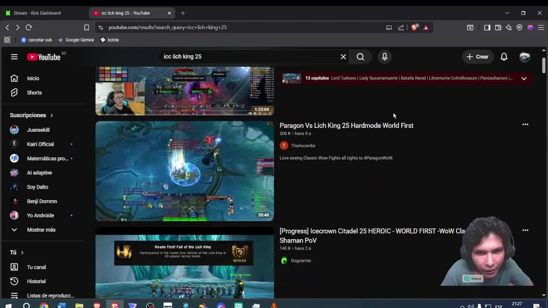Open the apps grid in bookmarks bar
Image resolution: width=548 pixels, height=308 pixels.
[7, 40]
